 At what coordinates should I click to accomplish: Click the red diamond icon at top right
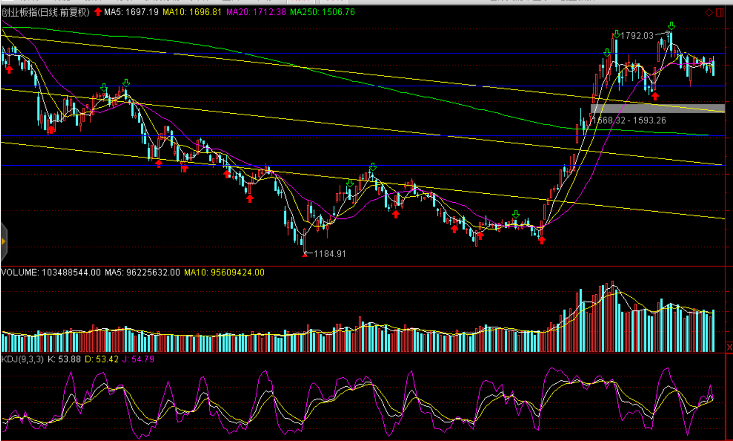click(x=709, y=12)
